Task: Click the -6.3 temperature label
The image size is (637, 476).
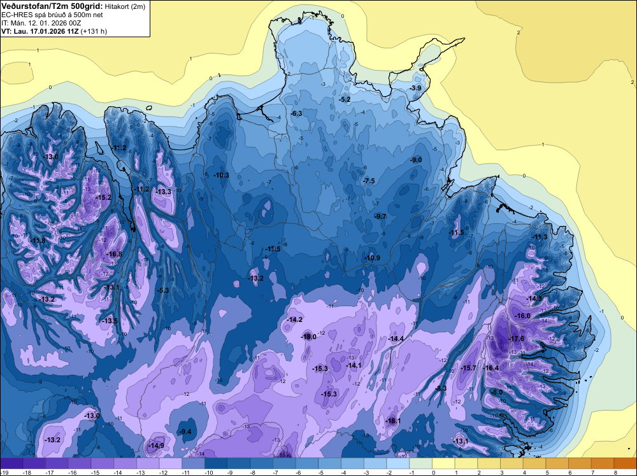Action: [296, 114]
